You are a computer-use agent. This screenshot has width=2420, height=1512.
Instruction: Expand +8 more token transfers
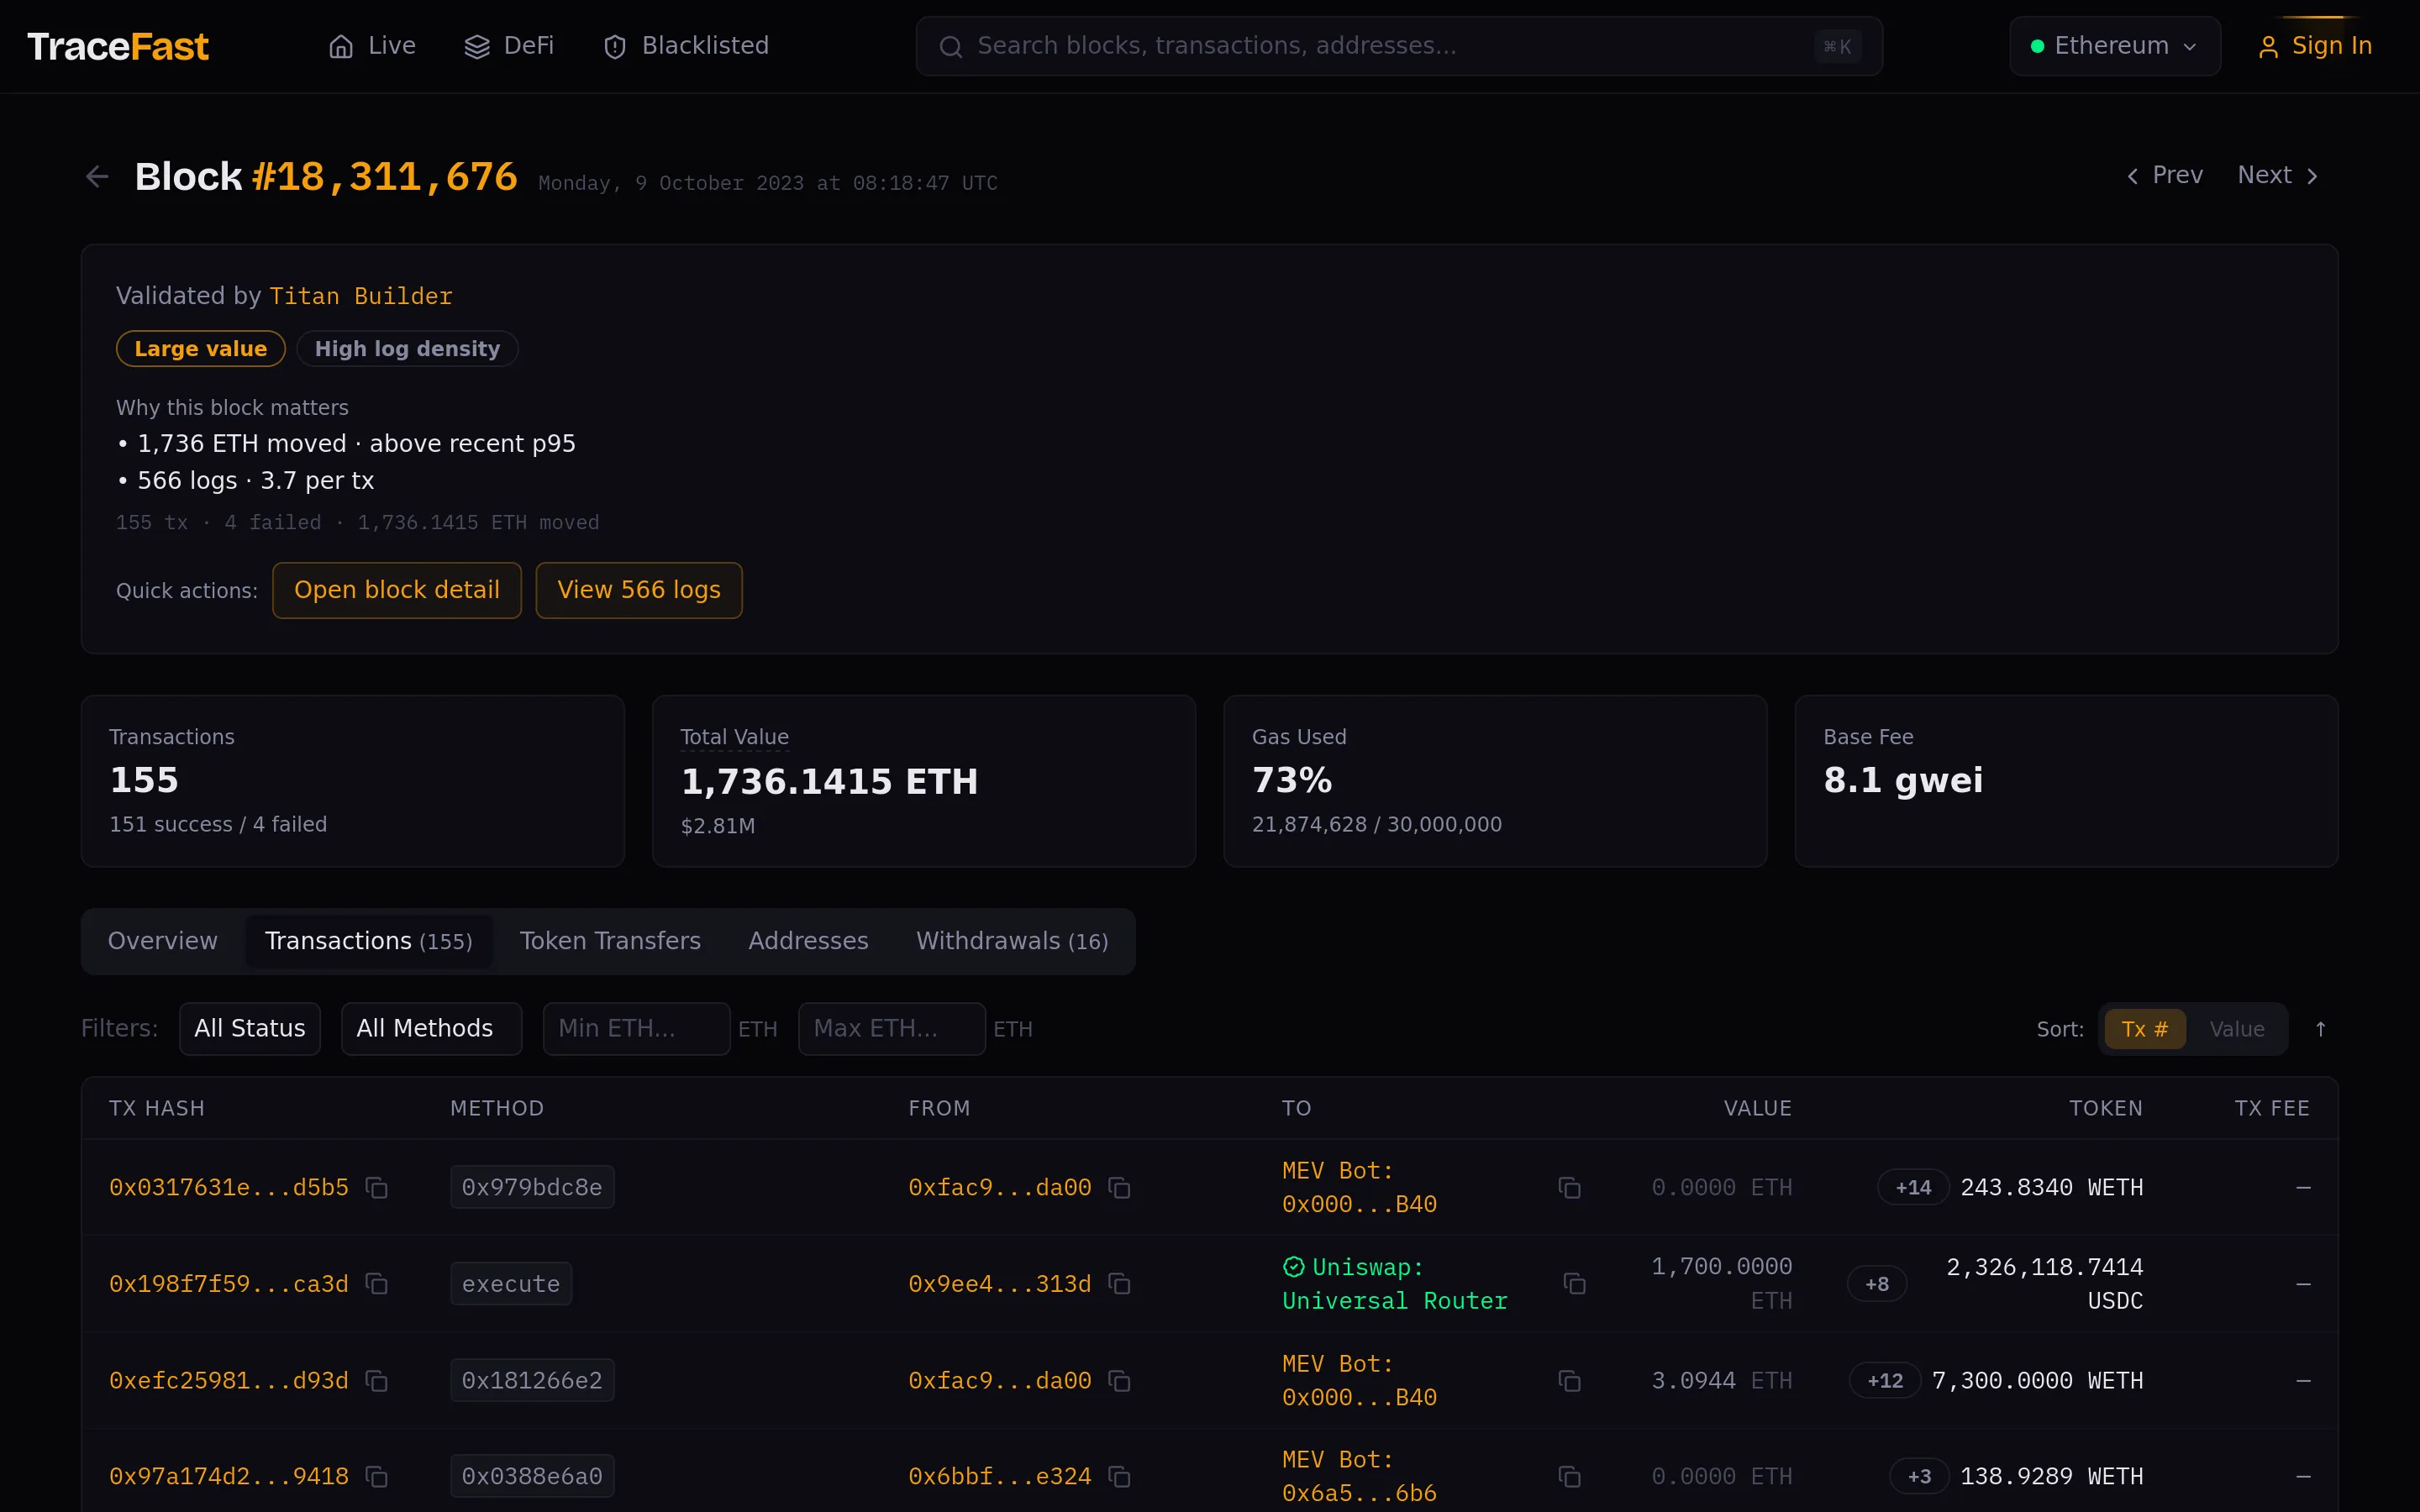(x=1877, y=1284)
